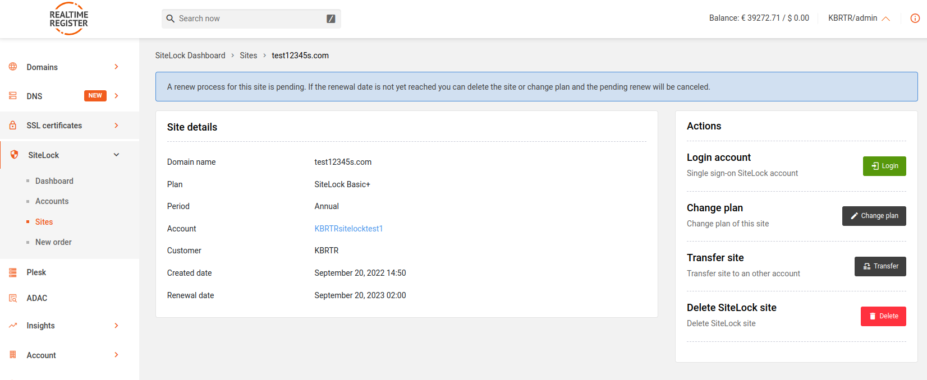Click the Delete SiteLock site heading
Screen dimensions: 927x380
tap(732, 308)
